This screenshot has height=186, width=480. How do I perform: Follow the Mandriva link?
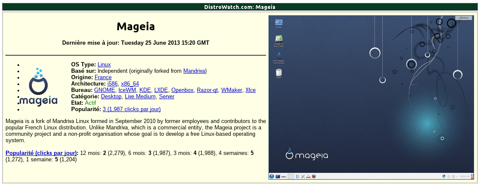[194, 71]
